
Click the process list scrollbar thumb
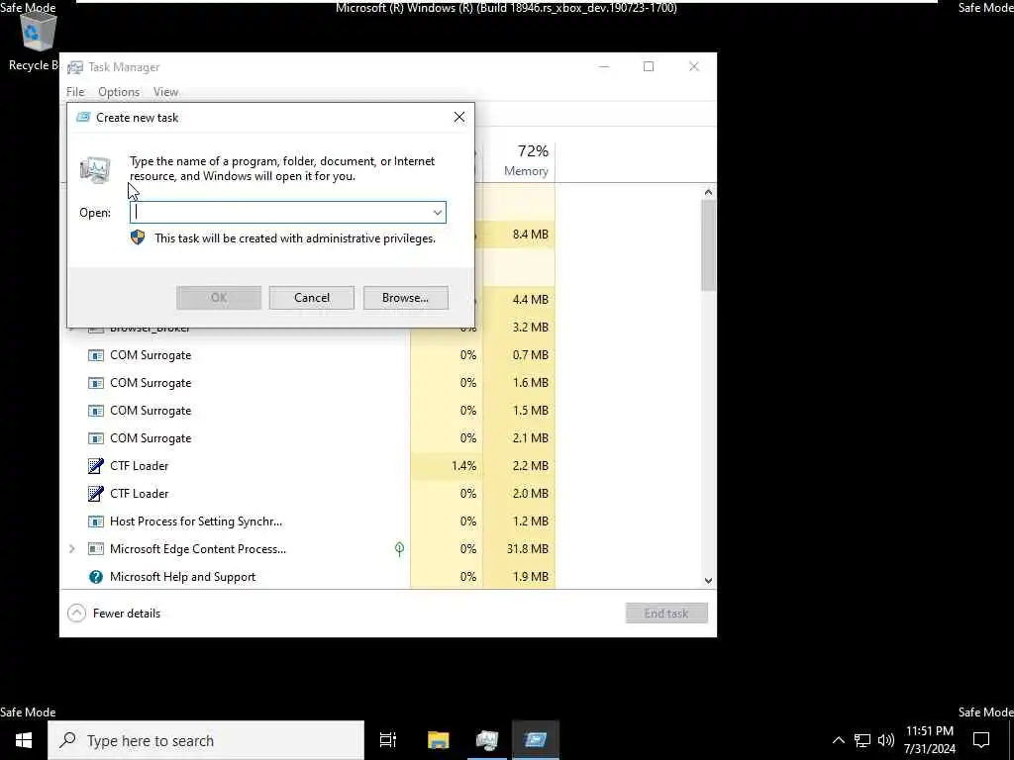click(x=708, y=245)
